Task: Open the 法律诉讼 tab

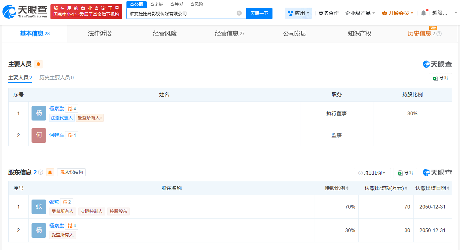Action: click(100, 34)
